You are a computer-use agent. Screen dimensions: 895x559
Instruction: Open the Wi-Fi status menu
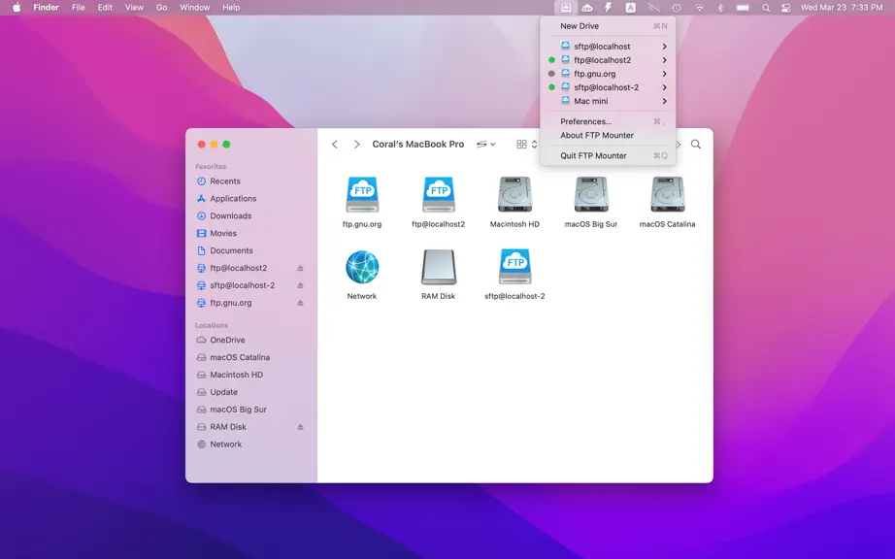tap(699, 8)
